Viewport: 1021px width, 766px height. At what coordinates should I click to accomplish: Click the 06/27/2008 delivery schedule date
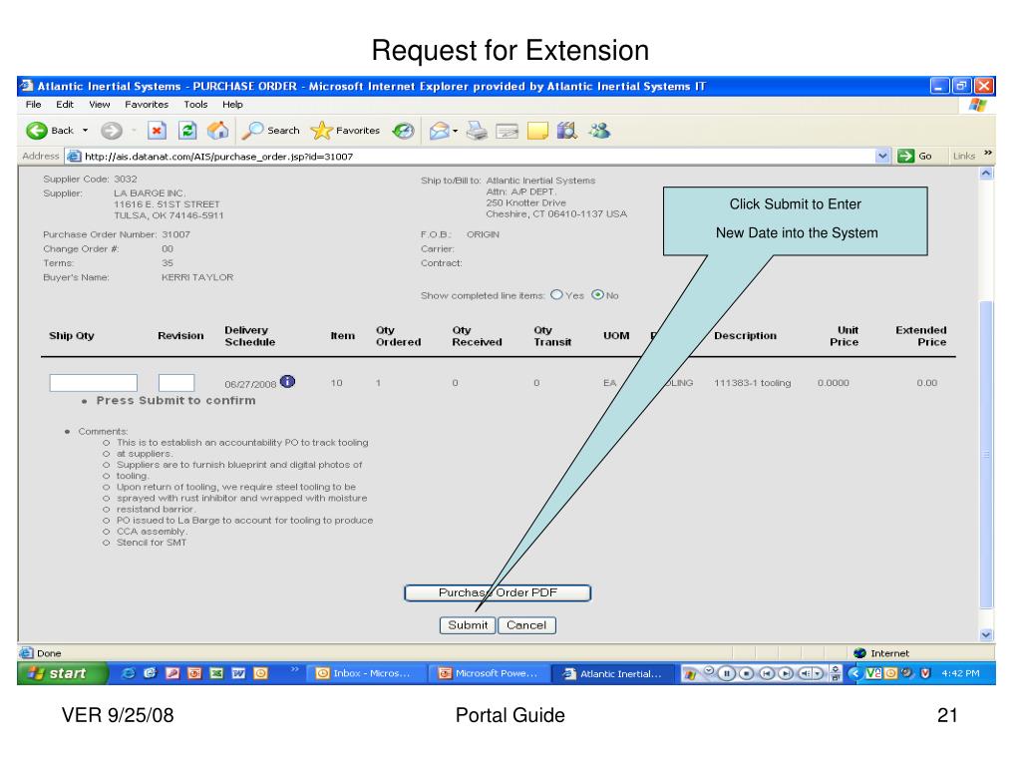[x=250, y=384]
